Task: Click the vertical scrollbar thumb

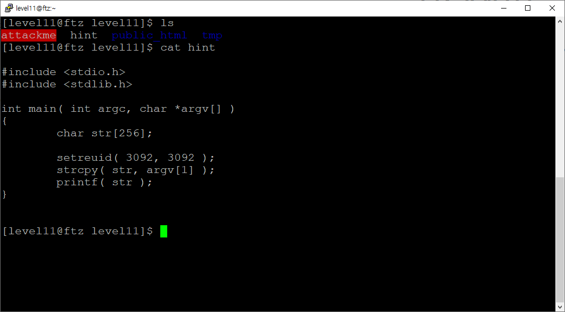Action: [x=560, y=240]
